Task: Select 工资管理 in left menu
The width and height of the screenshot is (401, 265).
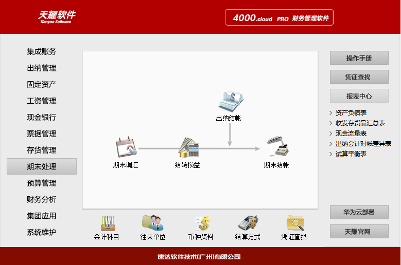Action: pos(41,101)
